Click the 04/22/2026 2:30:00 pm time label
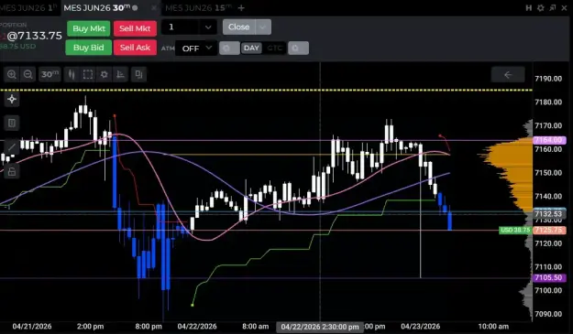 point(320,327)
